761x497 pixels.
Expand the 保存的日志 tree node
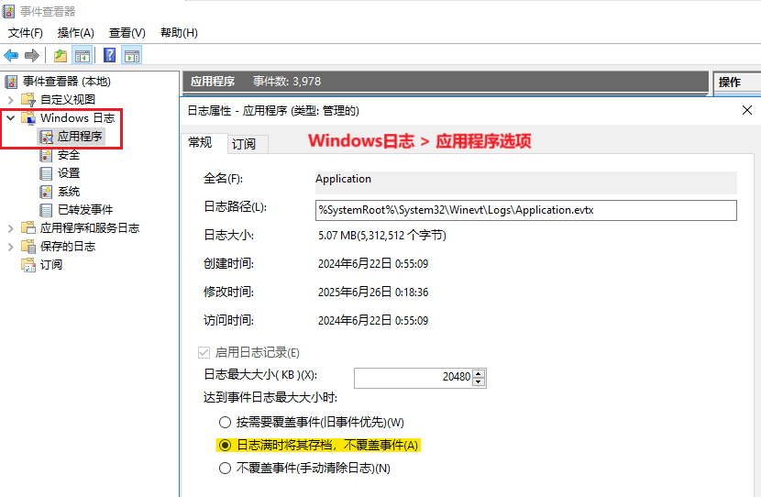point(11,247)
